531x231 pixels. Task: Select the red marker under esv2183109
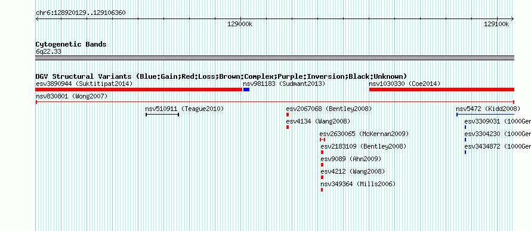click(x=322, y=152)
